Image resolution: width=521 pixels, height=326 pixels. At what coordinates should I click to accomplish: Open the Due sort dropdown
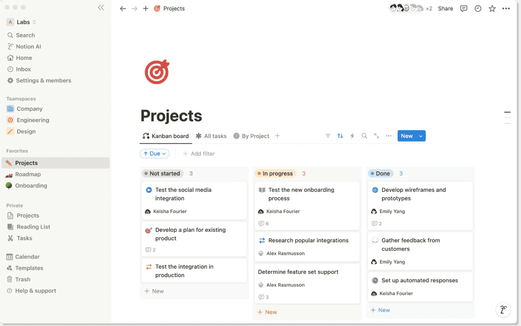pyautogui.click(x=155, y=154)
